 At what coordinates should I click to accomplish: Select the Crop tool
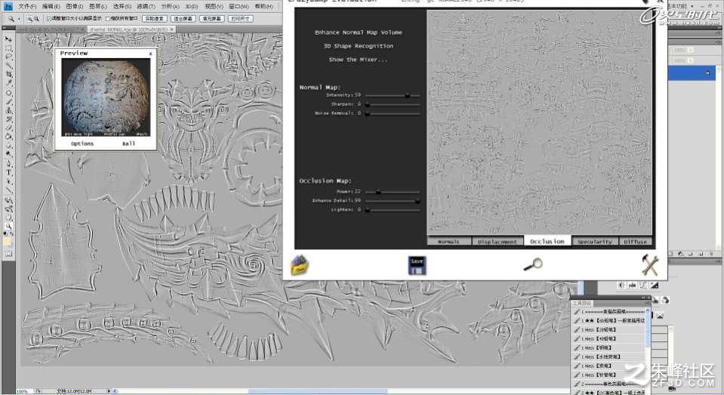pyautogui.click(x=8, y=74)
